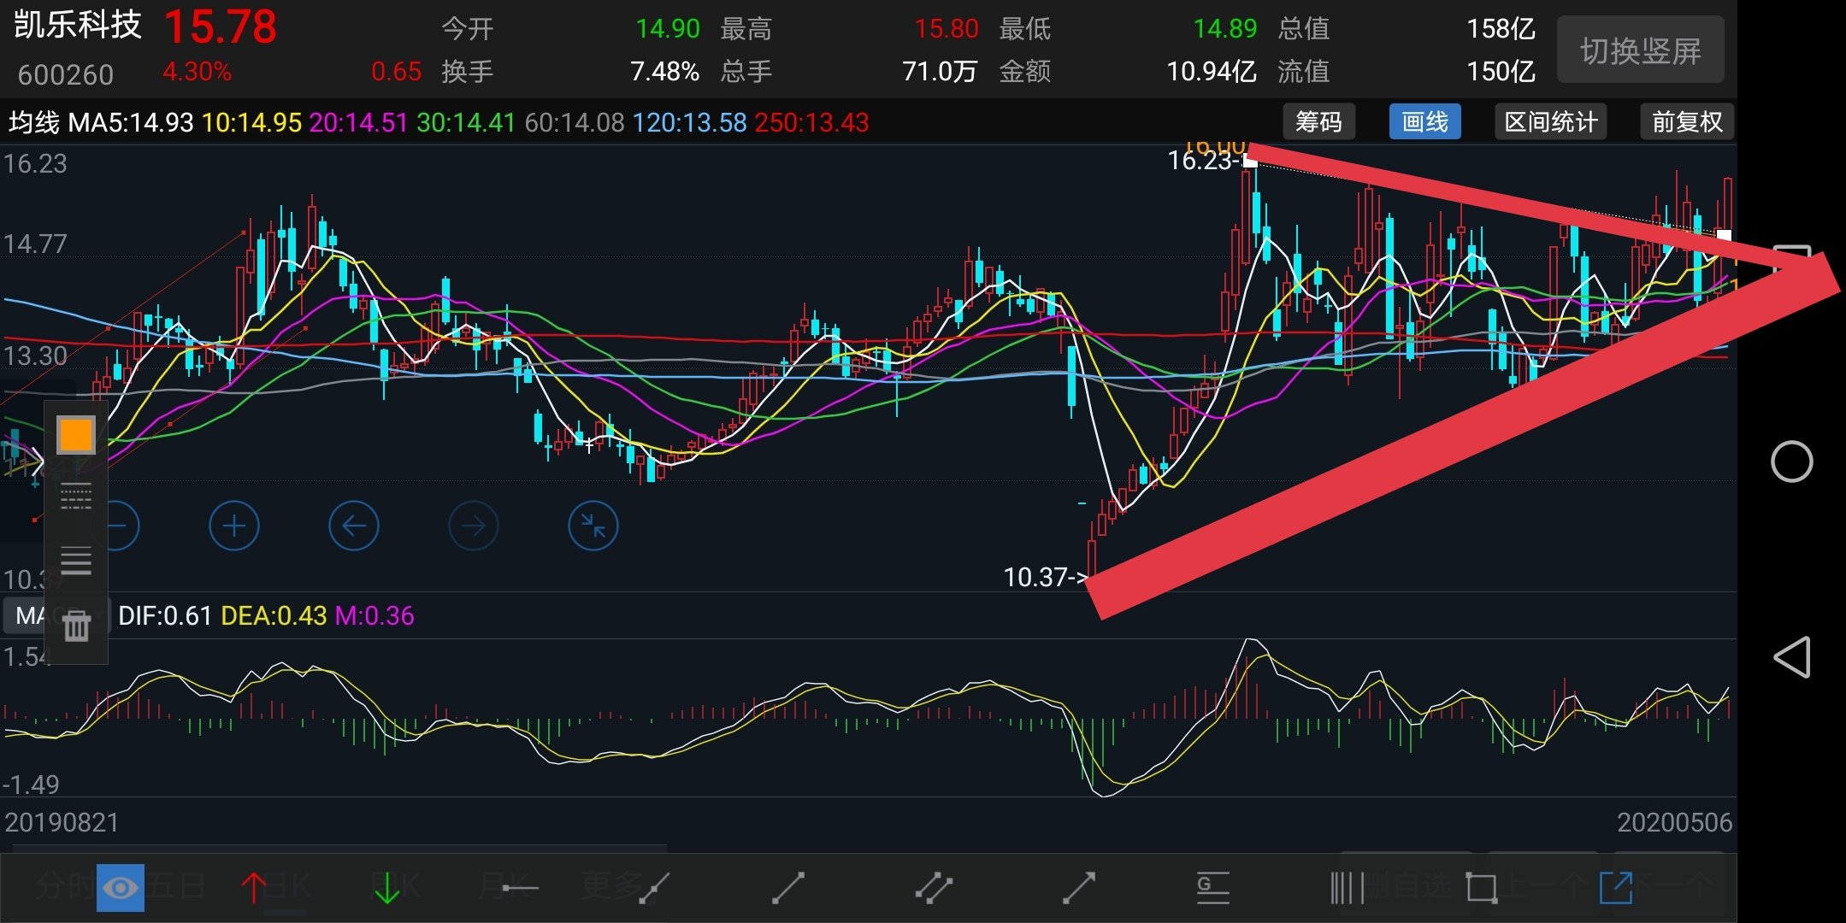This screenshot has width=1846, height=923.
Task: Tap the Android back triangle button
Action: [1791, 657]
